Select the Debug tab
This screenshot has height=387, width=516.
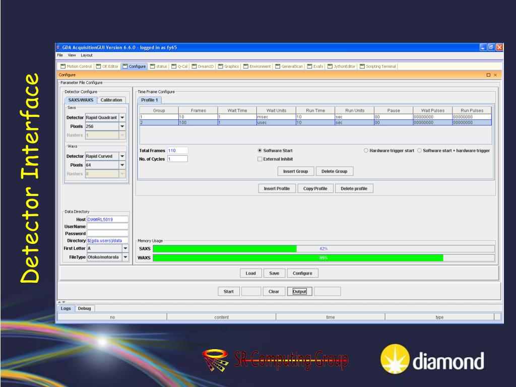tap(85, 309)
